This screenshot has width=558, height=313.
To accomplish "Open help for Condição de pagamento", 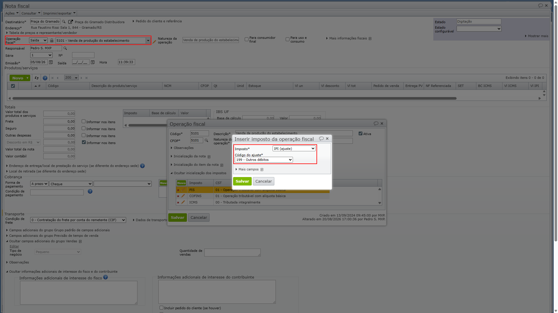I will [90, 191].
